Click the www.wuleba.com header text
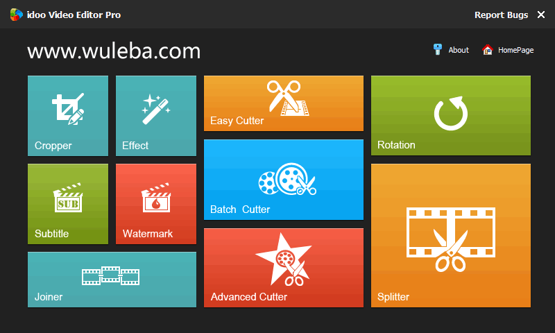The image size is (555, 333). (x=114, y=51)
